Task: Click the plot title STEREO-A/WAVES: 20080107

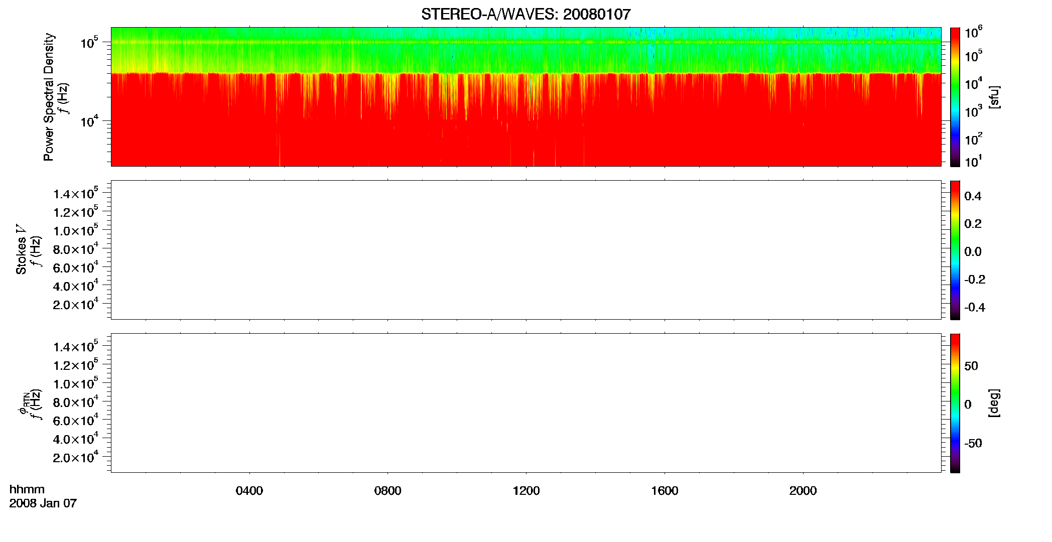Action: tap(525, 15)
